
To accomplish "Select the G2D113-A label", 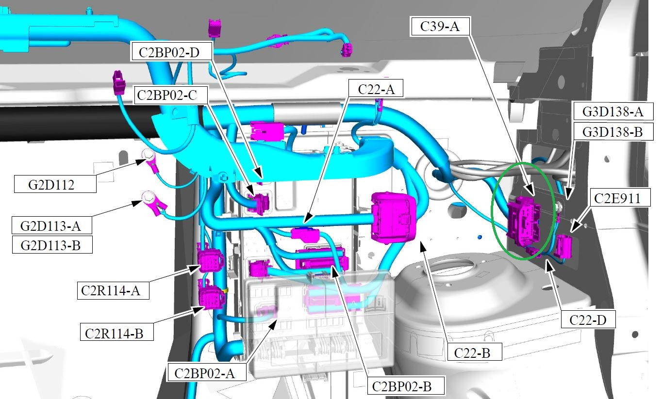I will pyautogui.click(x=52, y=226).
